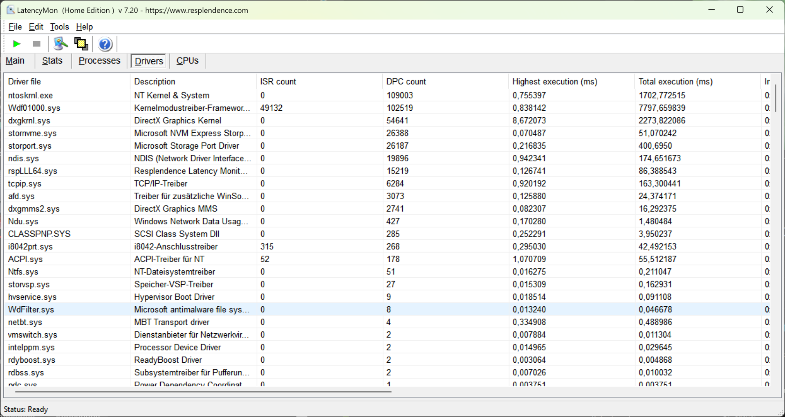Open the Edit menu
785x417 pixels.
36,27
